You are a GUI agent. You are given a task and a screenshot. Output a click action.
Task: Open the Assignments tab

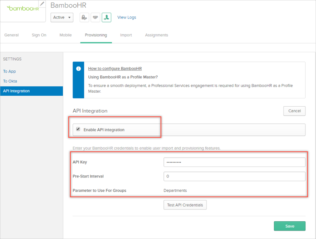[156, 35]
